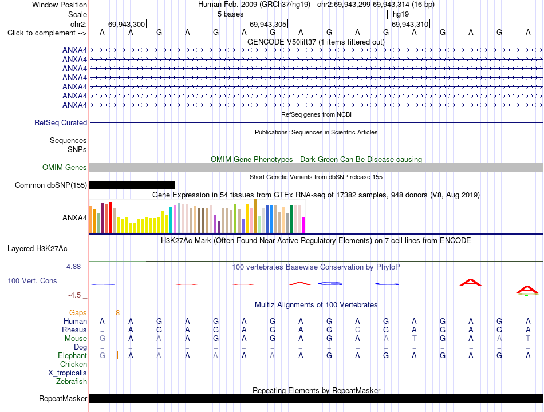Open the Common dbSNP(155) track label
This screenshot has height=412, width=544.
click(50, 185)
